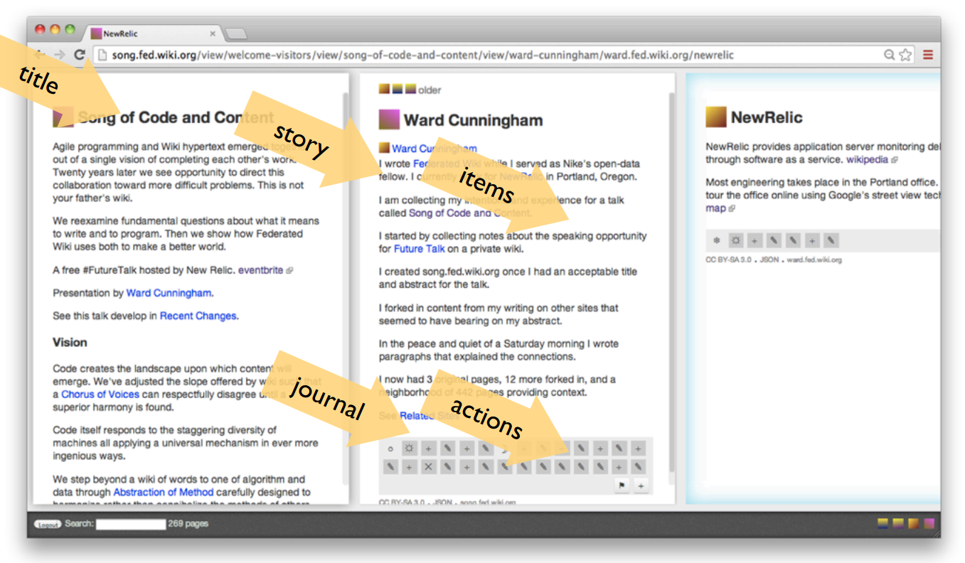Click the first plus icon in NewRelic's journal
This screenshot has width=965, height=563.
(x=755, y=240)
